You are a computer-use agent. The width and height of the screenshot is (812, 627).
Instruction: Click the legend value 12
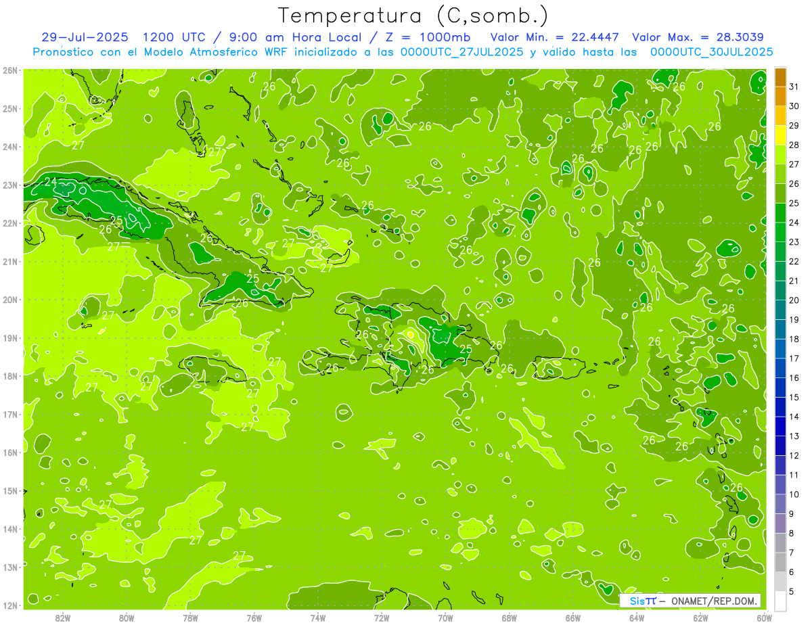click(794, 455)
